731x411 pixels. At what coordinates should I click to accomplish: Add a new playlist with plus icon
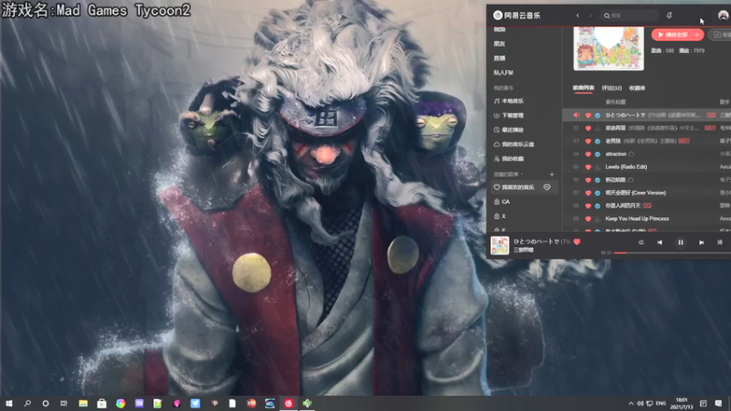552,174
